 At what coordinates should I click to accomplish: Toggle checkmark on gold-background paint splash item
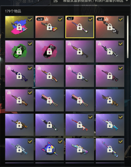point(30,19)
